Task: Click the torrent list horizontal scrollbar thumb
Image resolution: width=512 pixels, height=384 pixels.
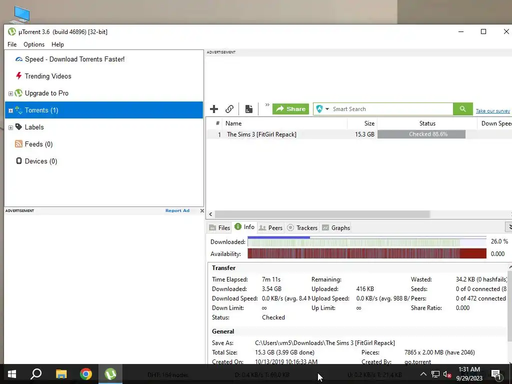Action: click(322, 214)
